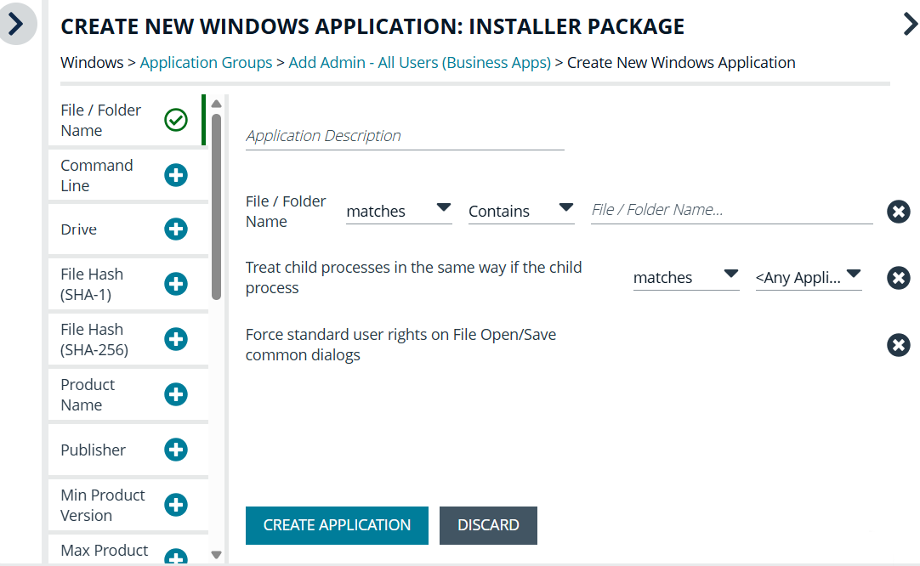Dismiss the Force standard user rights option
Screen dimensions: 920x566
pyautogui.click(x=898, y=345)
